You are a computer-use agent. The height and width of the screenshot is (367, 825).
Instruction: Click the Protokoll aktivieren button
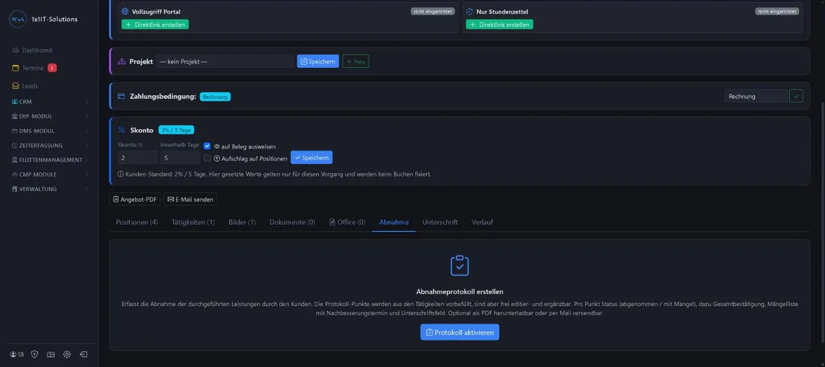click(x=460, y=332)
